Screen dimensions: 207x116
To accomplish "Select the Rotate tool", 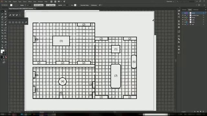I will [2, 28].
